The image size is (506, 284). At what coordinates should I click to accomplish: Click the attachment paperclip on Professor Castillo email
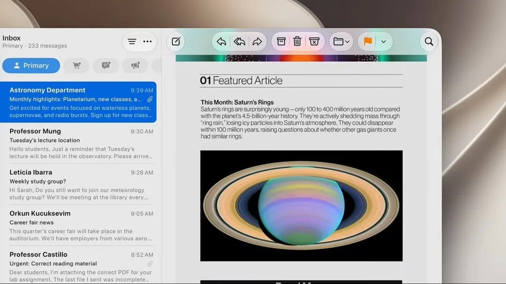click(150, 264)
